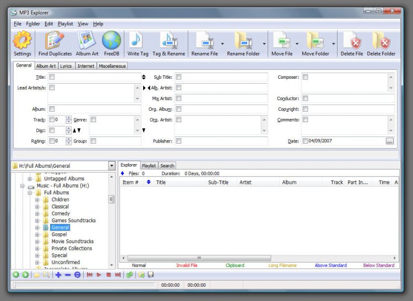Click the playback position slider thumb
Image resolution: width=413 pixels, height=301 pixels.
pos(14,285)
